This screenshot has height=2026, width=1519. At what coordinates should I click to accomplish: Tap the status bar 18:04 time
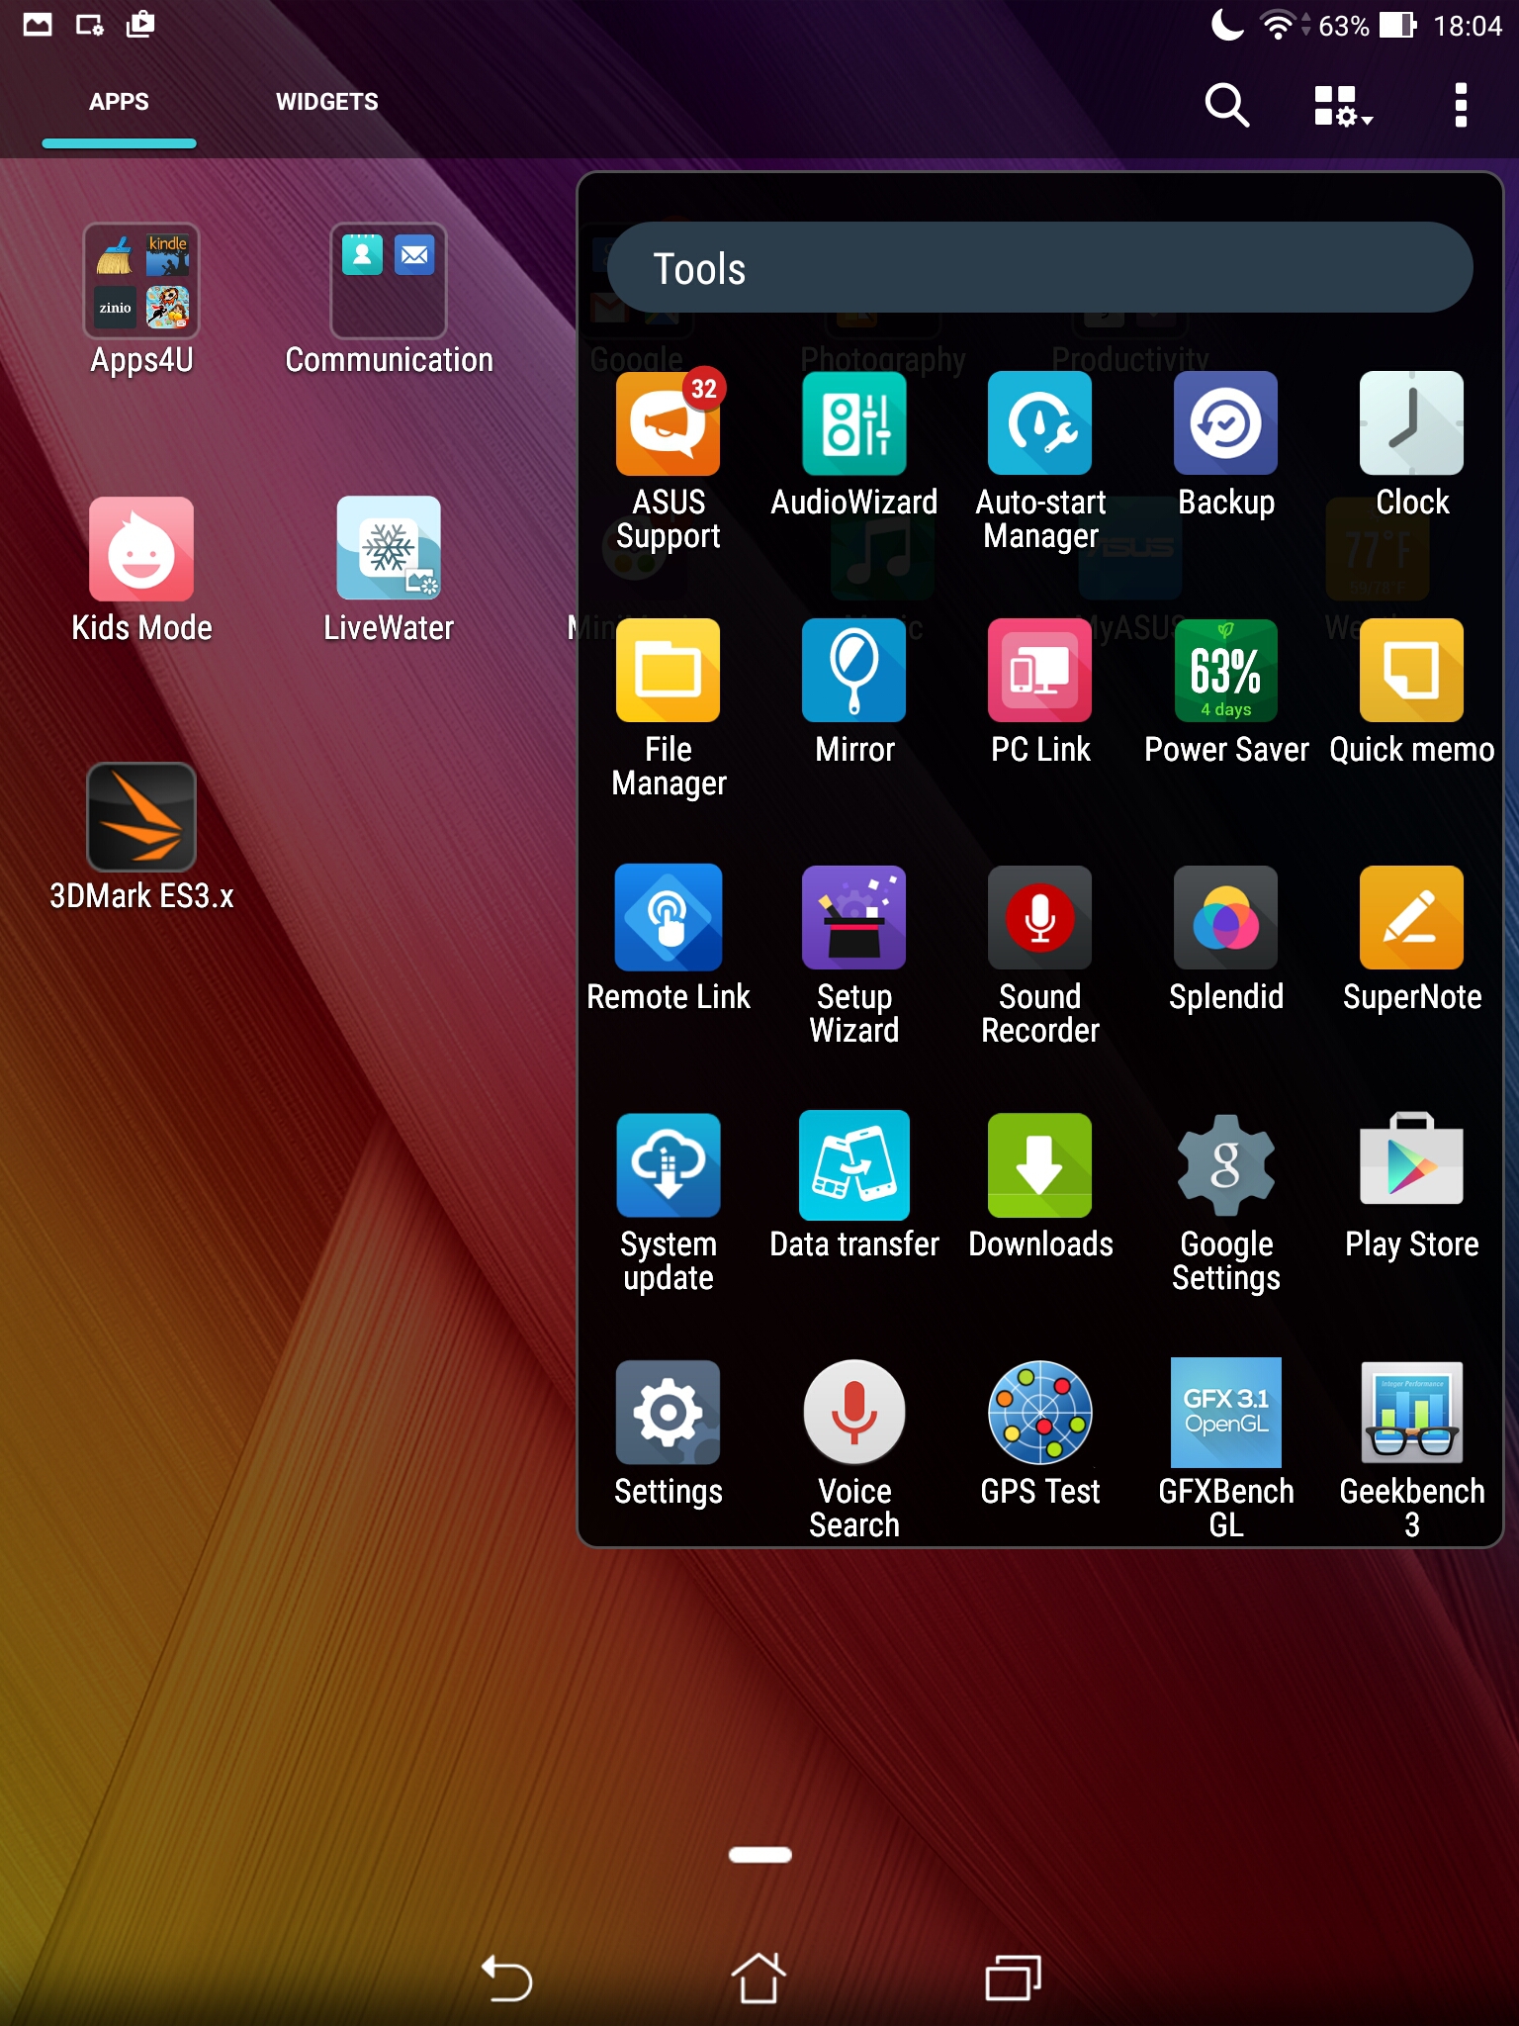point(1468,26)
